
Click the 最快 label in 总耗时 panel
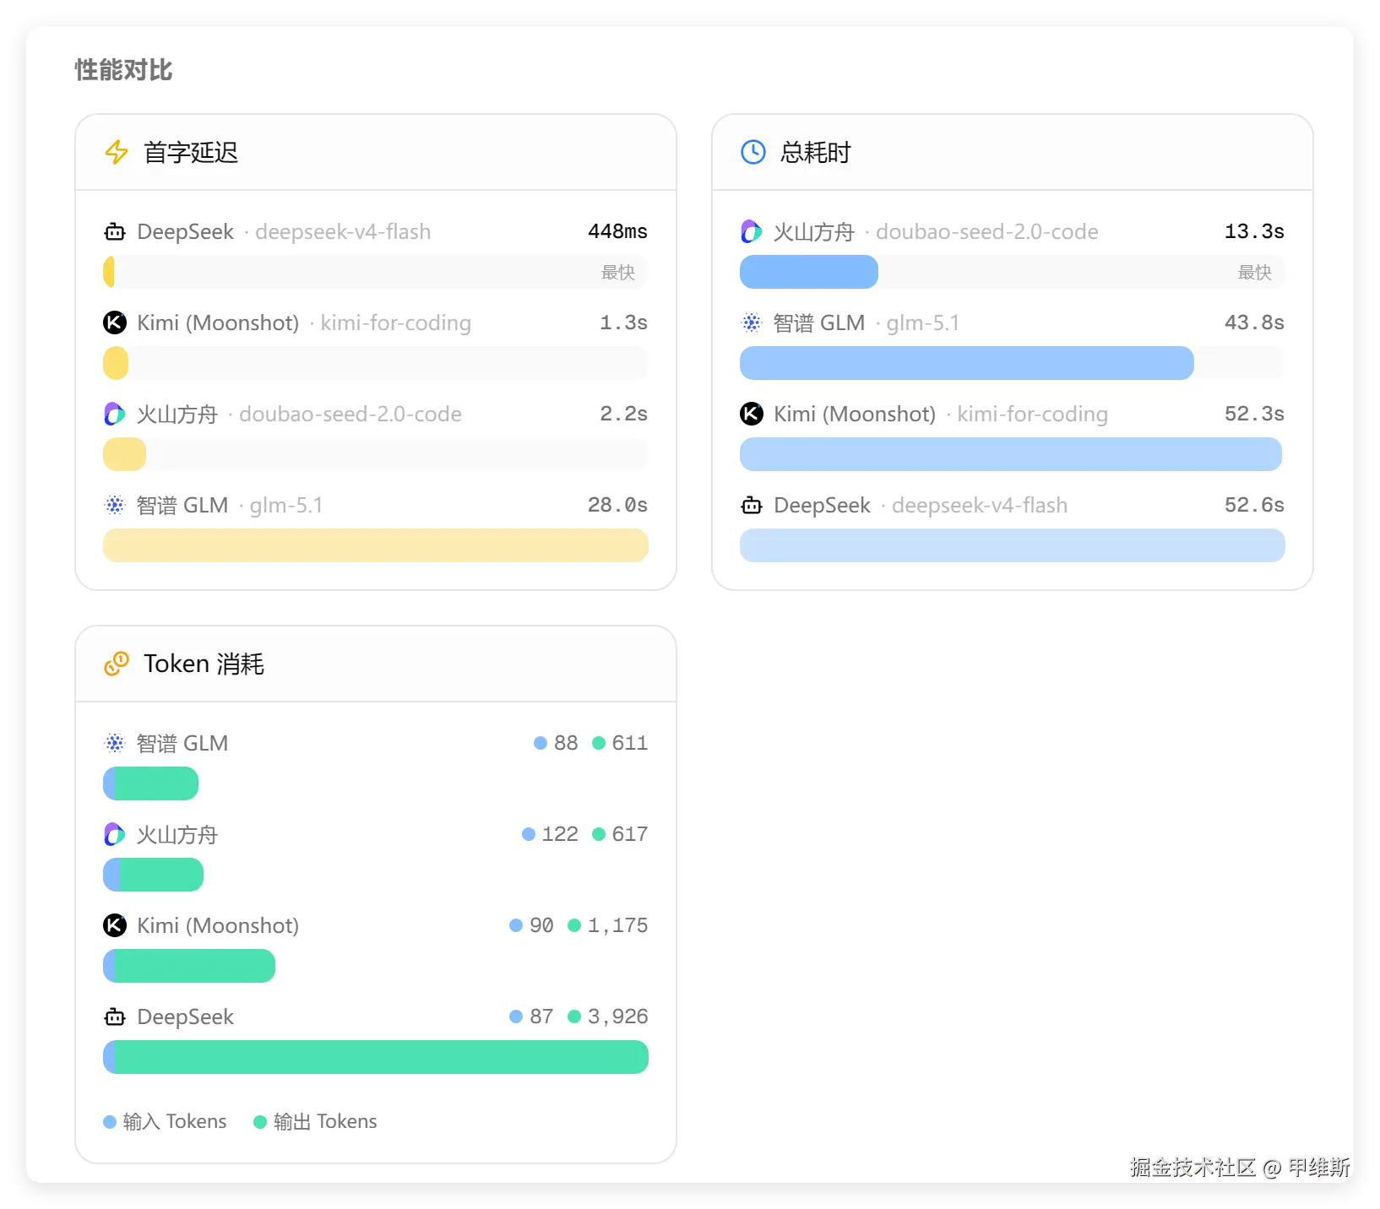pyautogui.click(x=1254, y=272)
